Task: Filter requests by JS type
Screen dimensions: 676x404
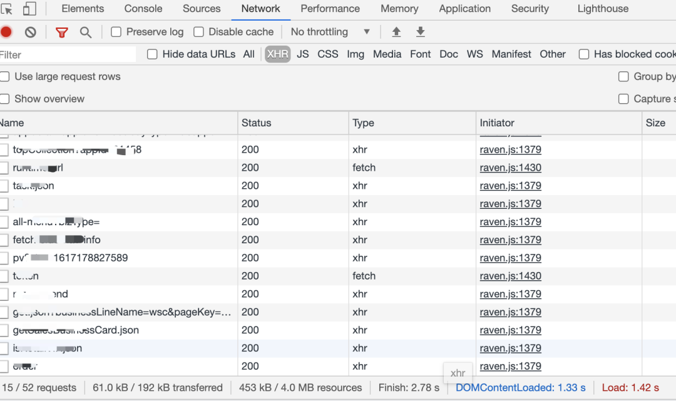Action: [303, 54]
